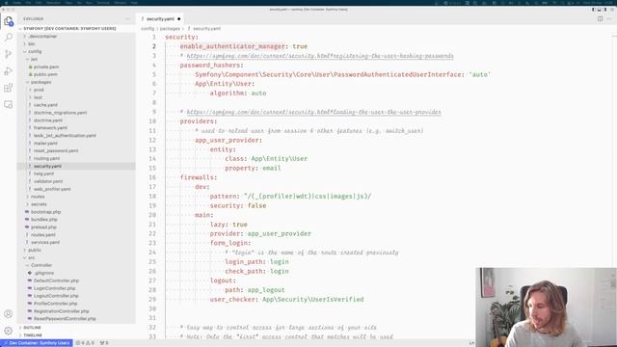Screen dimensions: 617x347
Task: Click the enable_authenticator_manager key on line 2
Action: (x=232, y=46)
